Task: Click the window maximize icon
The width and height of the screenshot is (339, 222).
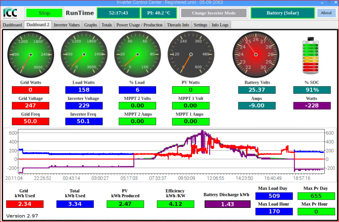Action: coord(329,2)
